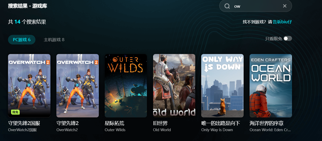Click the 限免 badge on 守望先锋2国服
This screenshot has width=322, height=141.
16,112
